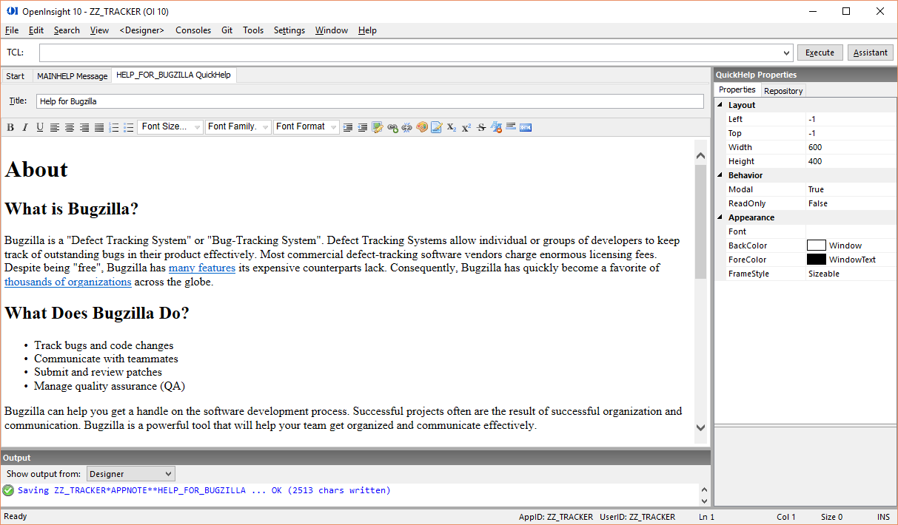Image resolution: width=898 pixels, height=525 pixels.
Task: Collapse the Layout property group
Action: click(x=720, y=105)
